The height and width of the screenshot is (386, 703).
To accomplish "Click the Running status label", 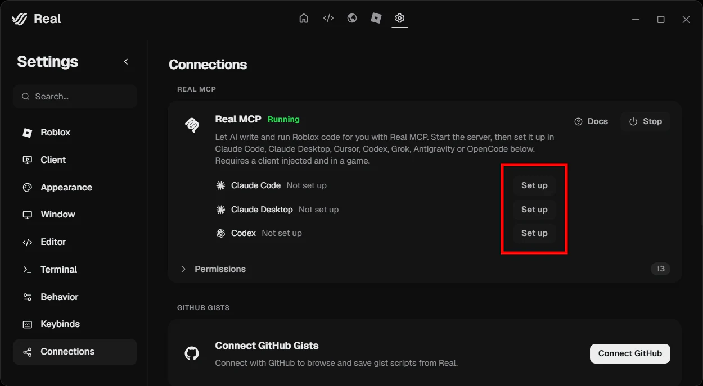I will (x=283, y=119).
